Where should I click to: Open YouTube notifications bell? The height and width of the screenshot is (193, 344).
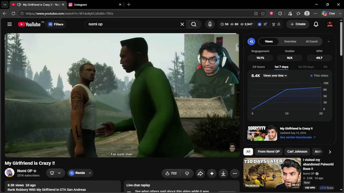pyautogui.click(x=316, y=24)
